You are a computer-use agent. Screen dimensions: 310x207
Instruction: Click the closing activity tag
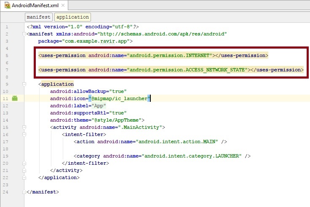(66, 170)
